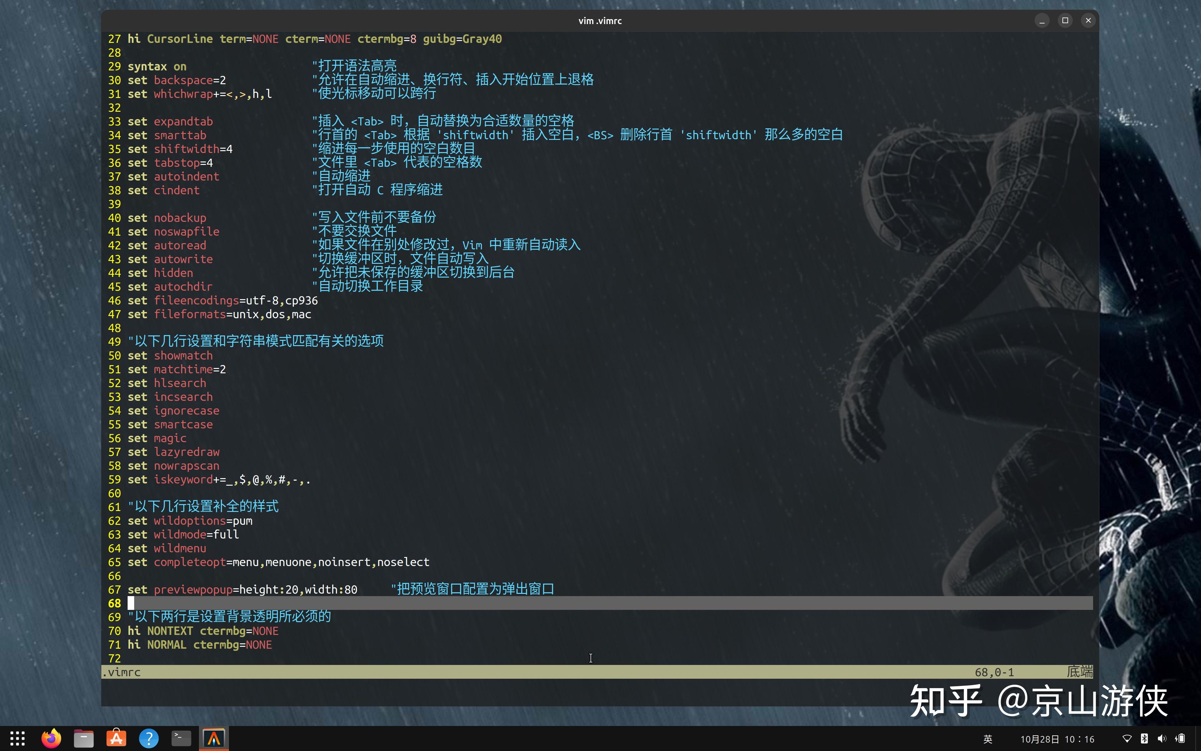The height and width of the screenshot is (751, 1201).
Task: Select the active vim terminal app in taskbar
Action: coord(214,738)
